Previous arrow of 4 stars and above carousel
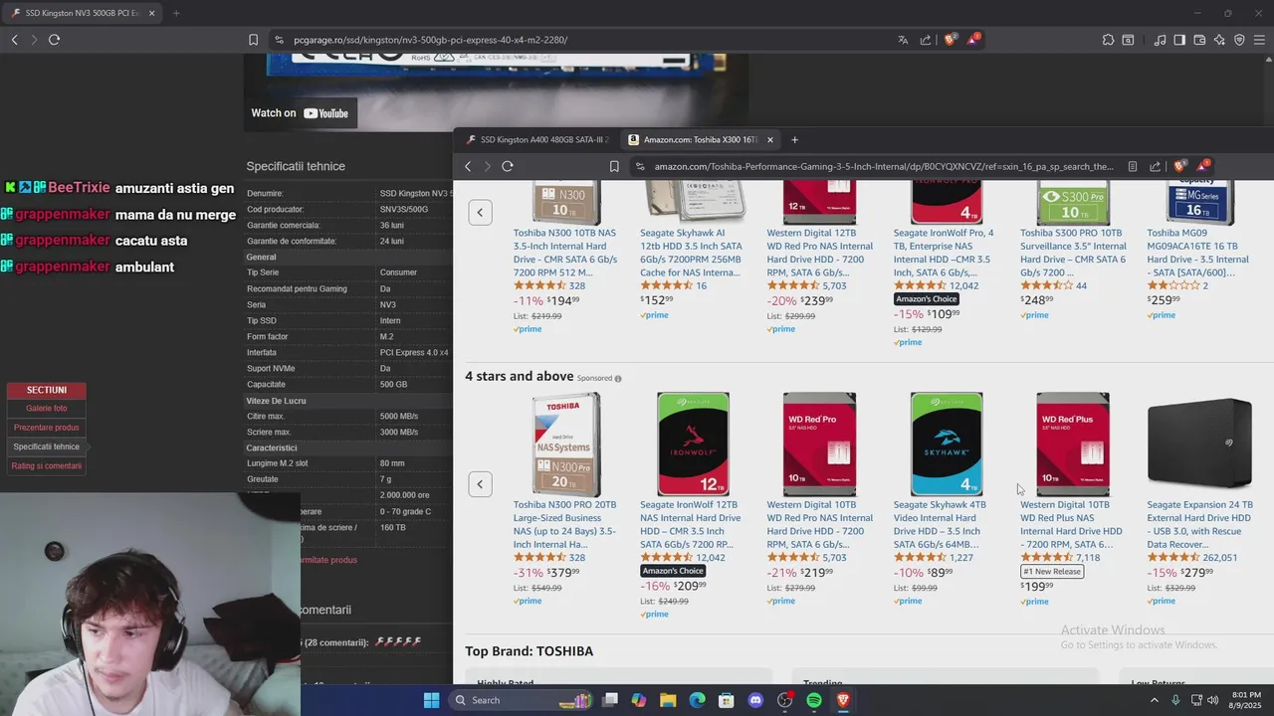 coord(480,484)
